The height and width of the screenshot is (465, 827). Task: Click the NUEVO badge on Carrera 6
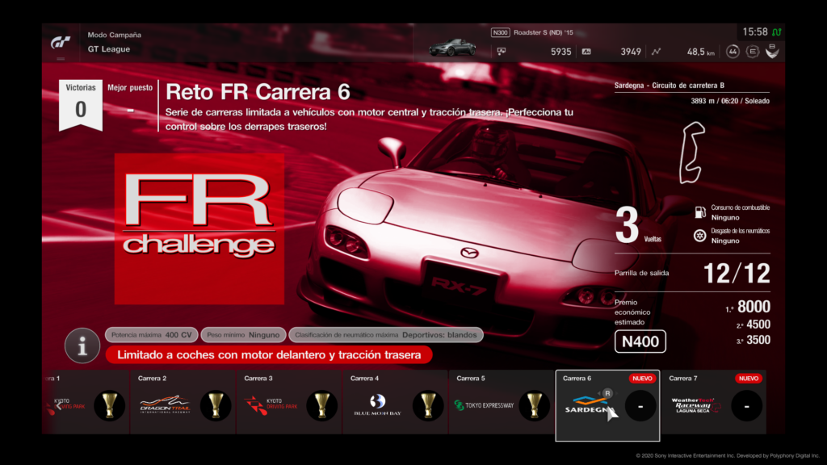coord(642,379)
